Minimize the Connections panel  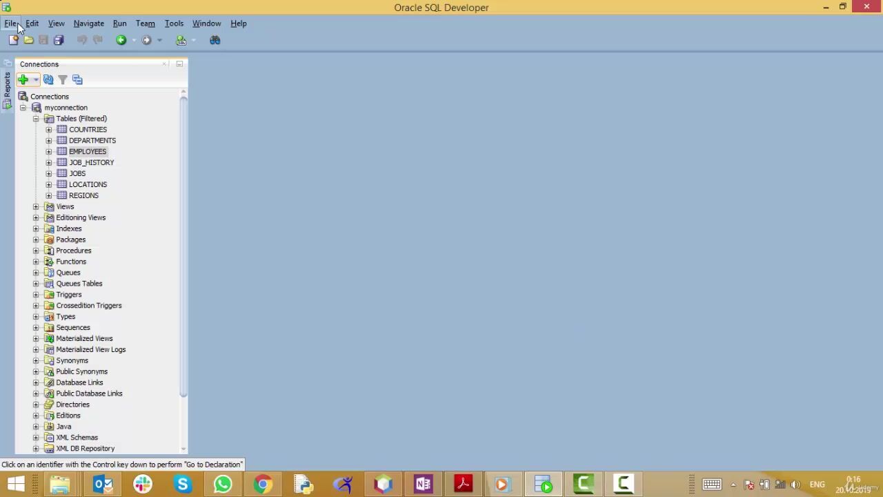[x=179, y=64]
